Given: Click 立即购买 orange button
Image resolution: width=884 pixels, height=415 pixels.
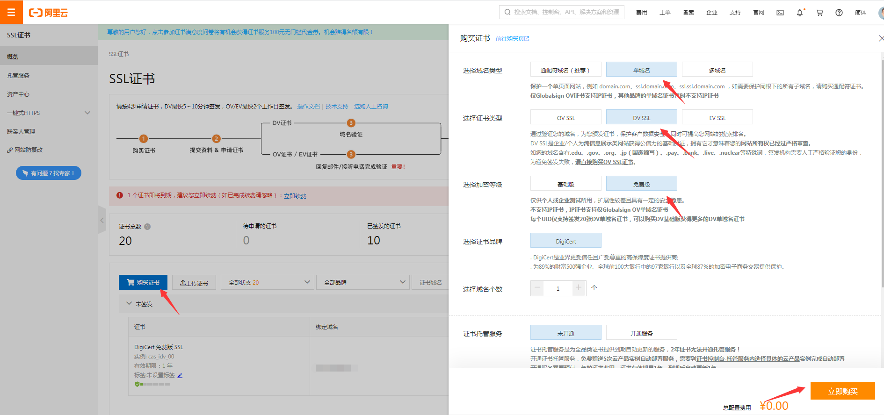Looking at the screenshot, I should 842,391.
